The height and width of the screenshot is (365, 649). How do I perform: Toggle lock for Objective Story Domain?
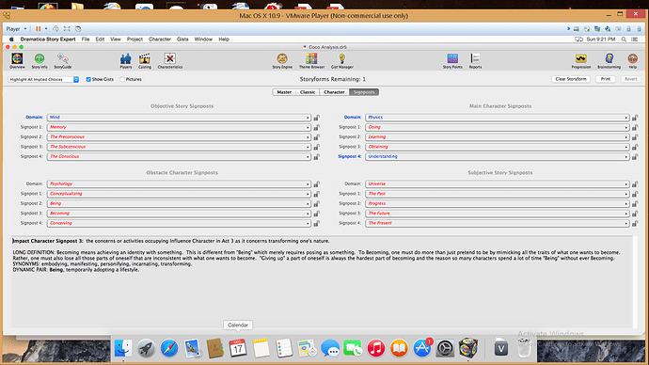(x=317, y=118)
